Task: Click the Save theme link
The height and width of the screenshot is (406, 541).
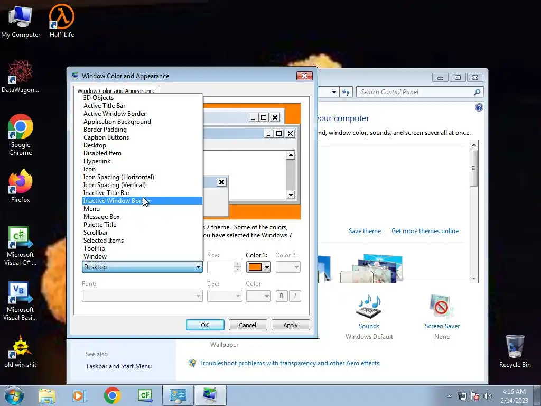Action: (x=365, y=231)
